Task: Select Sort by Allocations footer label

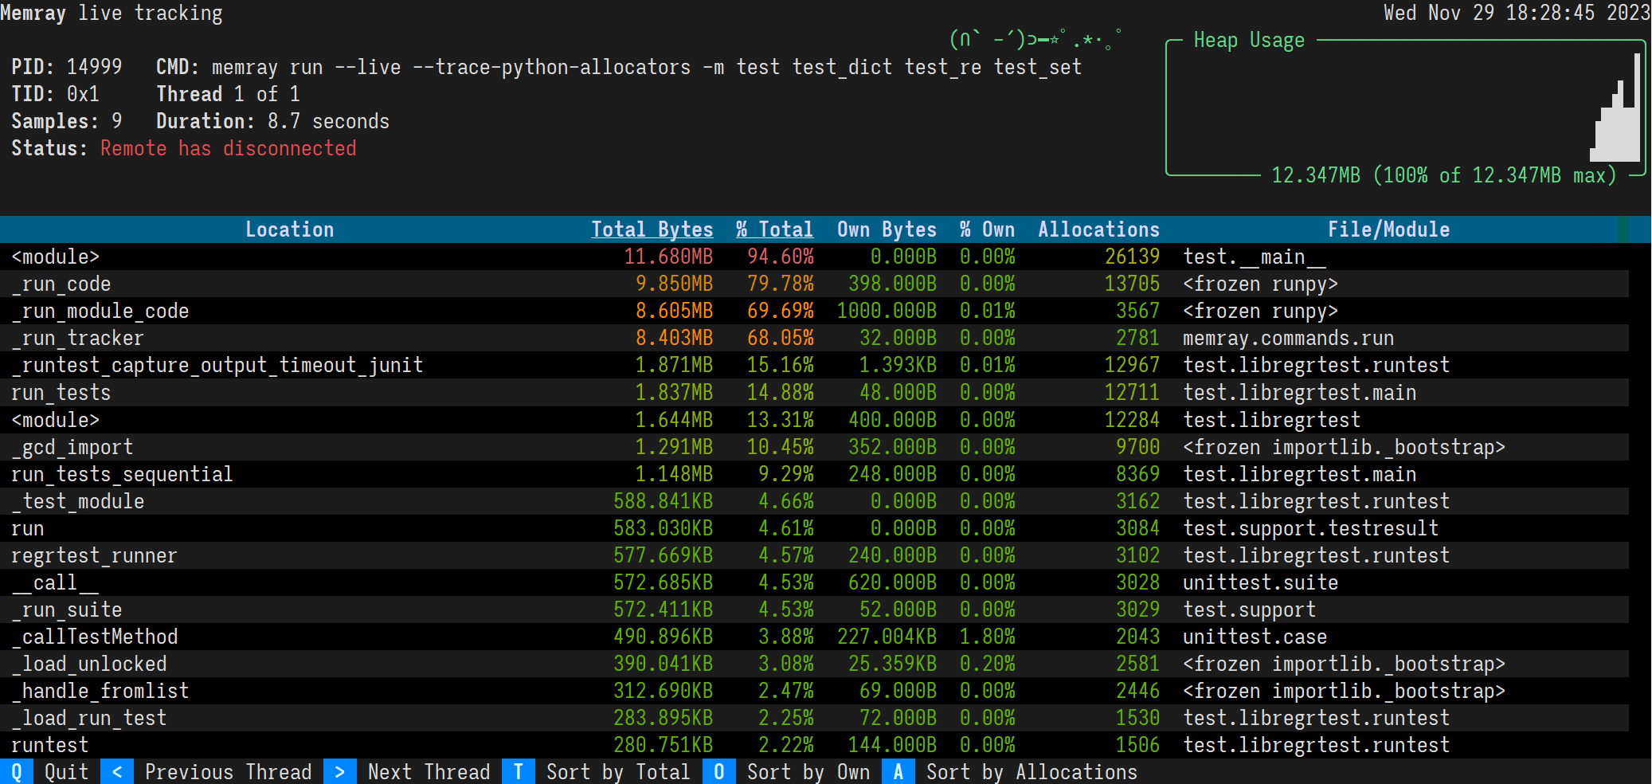Action: [x=1032, y=771]
